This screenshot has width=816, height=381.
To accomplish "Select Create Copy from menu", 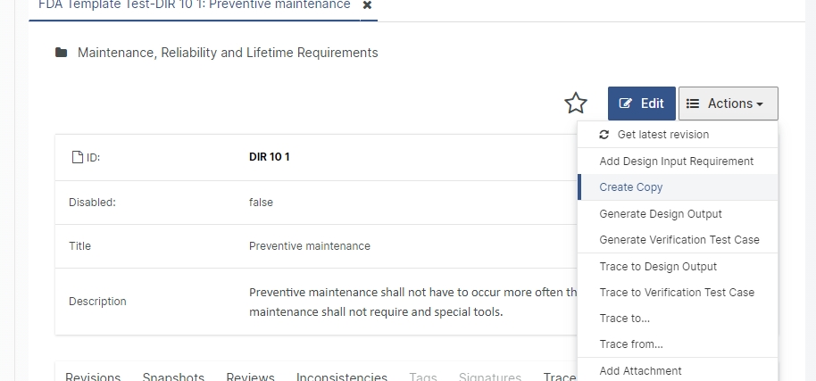I will point(631,187).
